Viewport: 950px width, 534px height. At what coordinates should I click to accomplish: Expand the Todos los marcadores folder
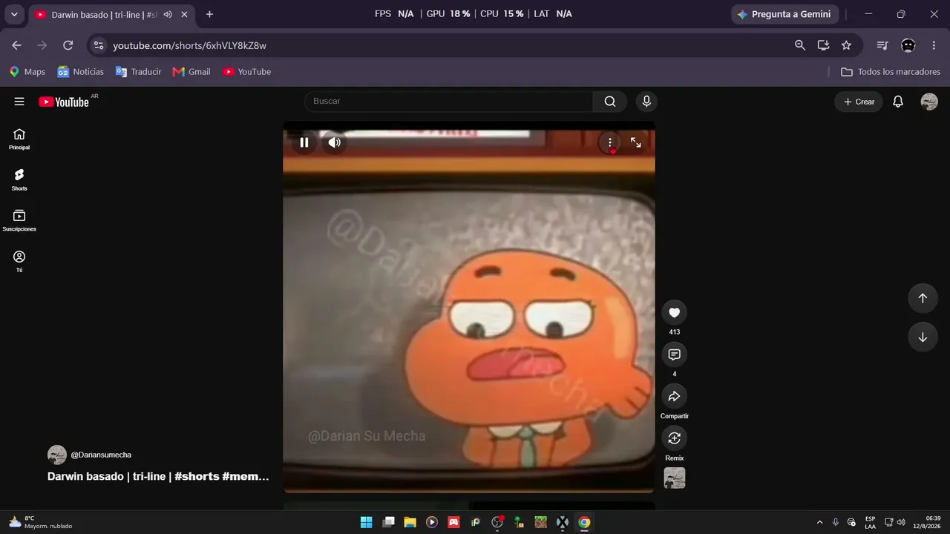[891, 72]
